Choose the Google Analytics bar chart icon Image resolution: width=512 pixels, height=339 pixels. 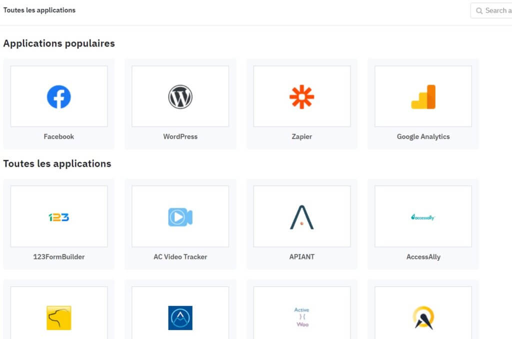423,97
